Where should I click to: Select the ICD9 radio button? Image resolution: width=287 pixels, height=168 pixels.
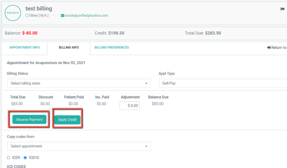click(x=9, y=158)
